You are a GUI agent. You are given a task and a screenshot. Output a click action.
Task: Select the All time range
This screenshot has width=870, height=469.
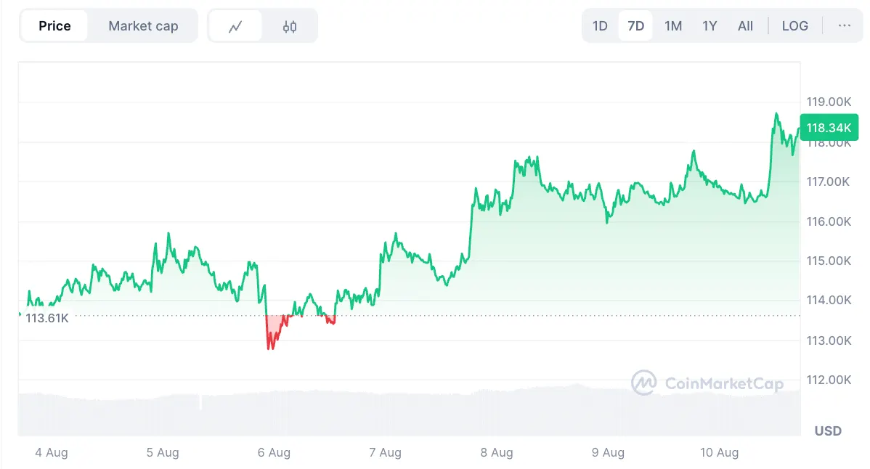tap(745, 25)
